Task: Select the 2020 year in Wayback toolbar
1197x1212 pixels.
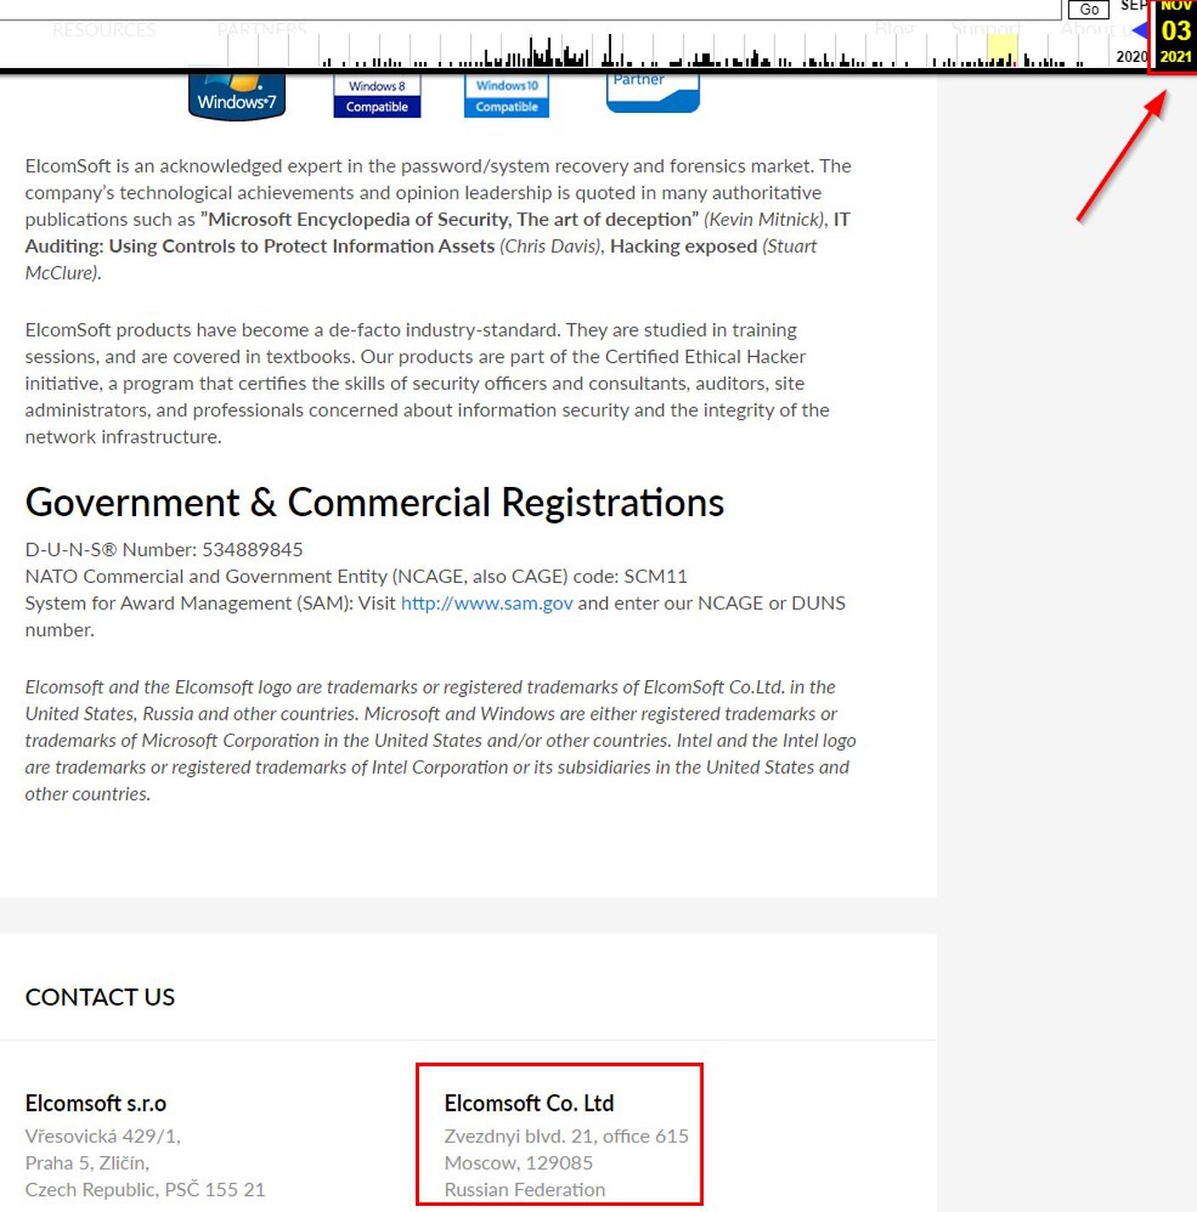Action: click(x=1132, y=56)
